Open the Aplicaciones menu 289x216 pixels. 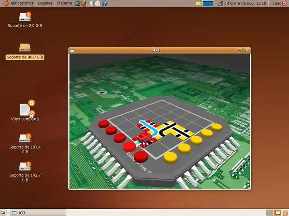pos(22,3)
